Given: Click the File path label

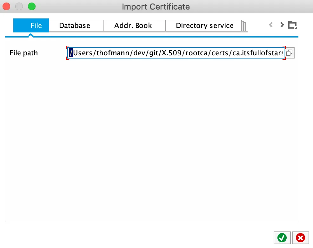Looking at the screenshot, I should (24, 53).
